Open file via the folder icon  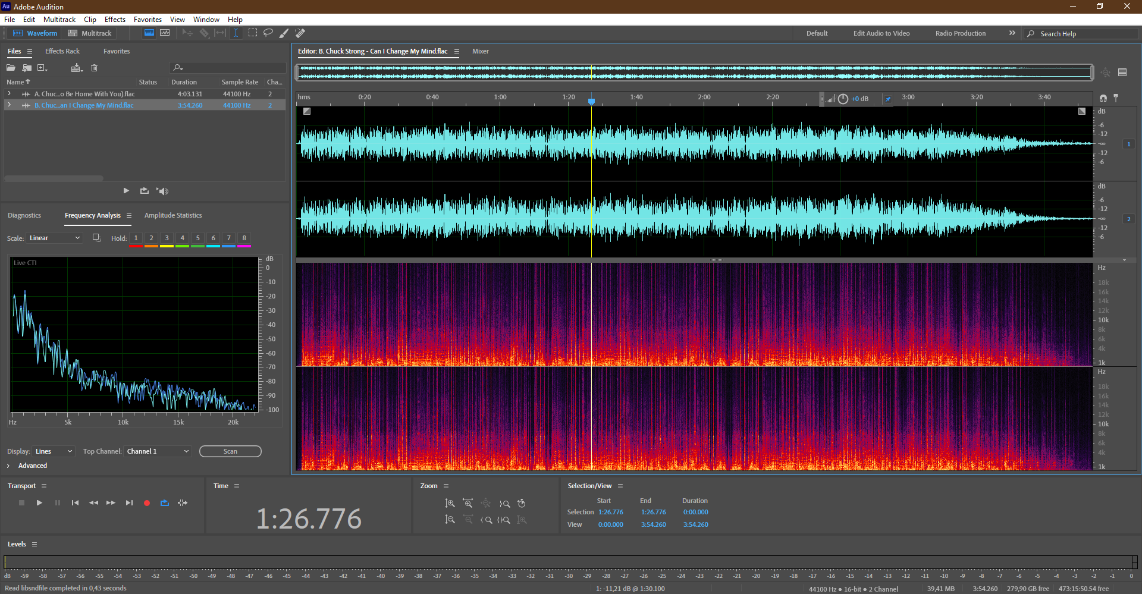pos(11,68)
